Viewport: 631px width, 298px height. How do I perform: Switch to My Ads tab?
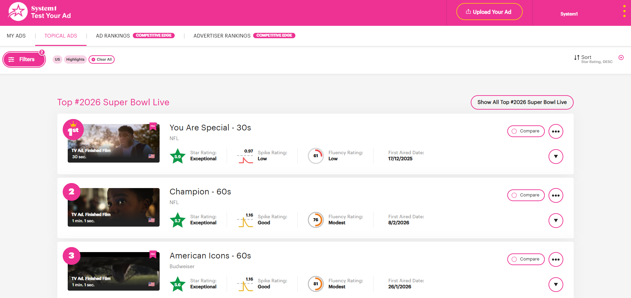[x=16, y=36]
